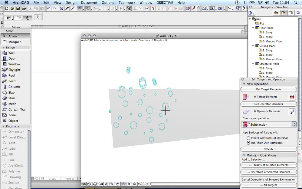
Task: Open the Go dropdown in toolbar
Action: (230, 8)
